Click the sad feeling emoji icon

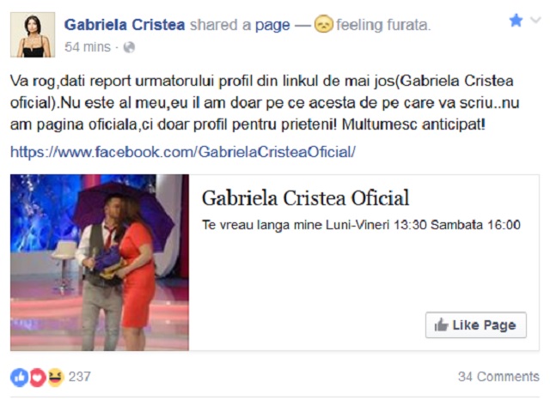(323, 24)
